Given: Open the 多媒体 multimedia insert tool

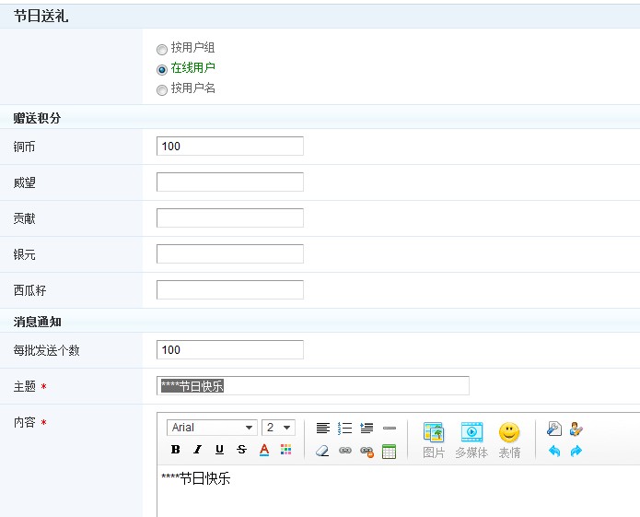Looking at the screenshot, I should tap(471, 441).
